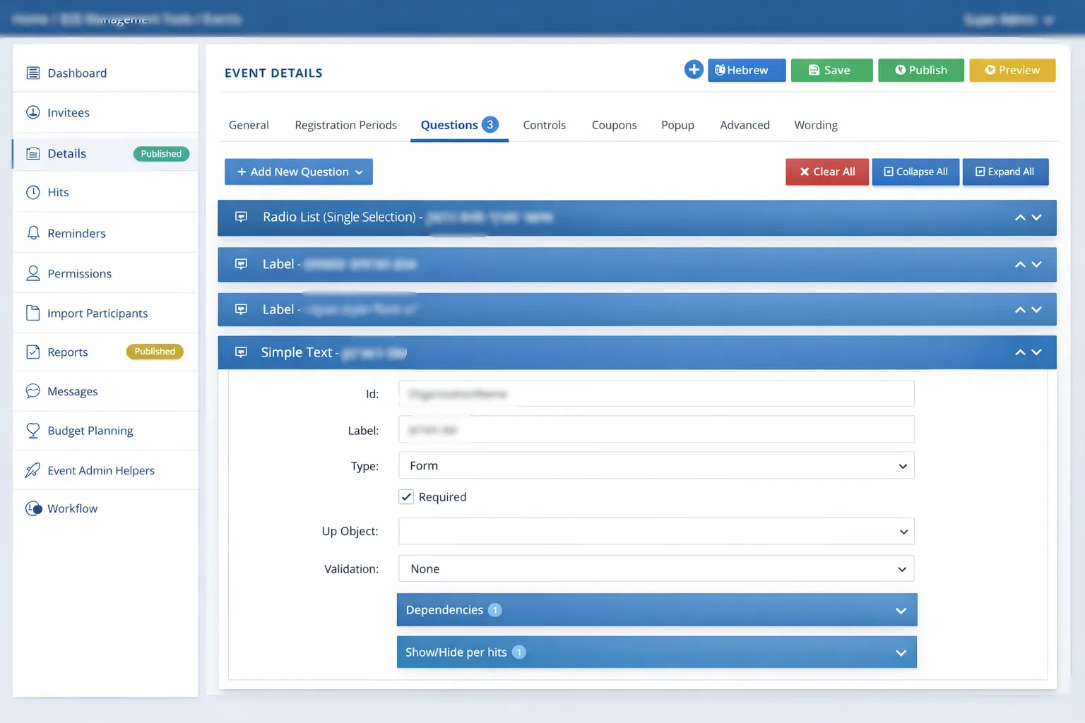Open the Details list icon

coord(32,153)
